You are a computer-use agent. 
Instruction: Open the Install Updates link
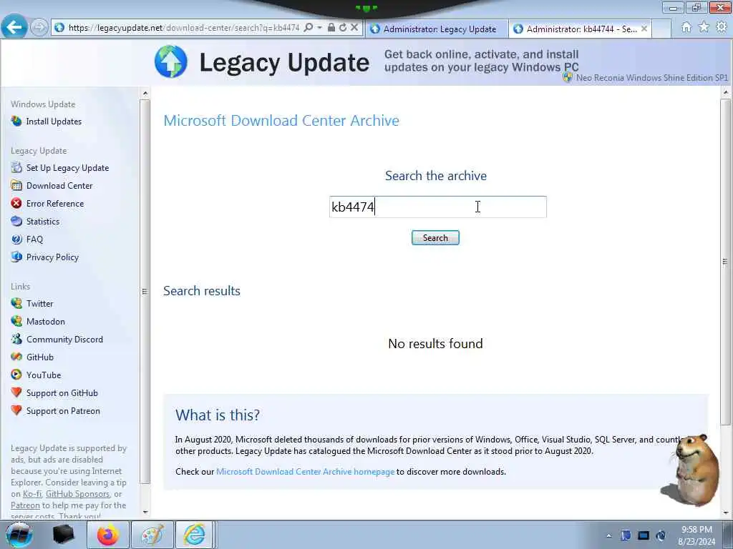tap(54, 122)
